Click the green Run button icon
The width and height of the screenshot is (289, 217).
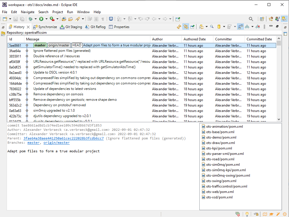coord(41,19)
